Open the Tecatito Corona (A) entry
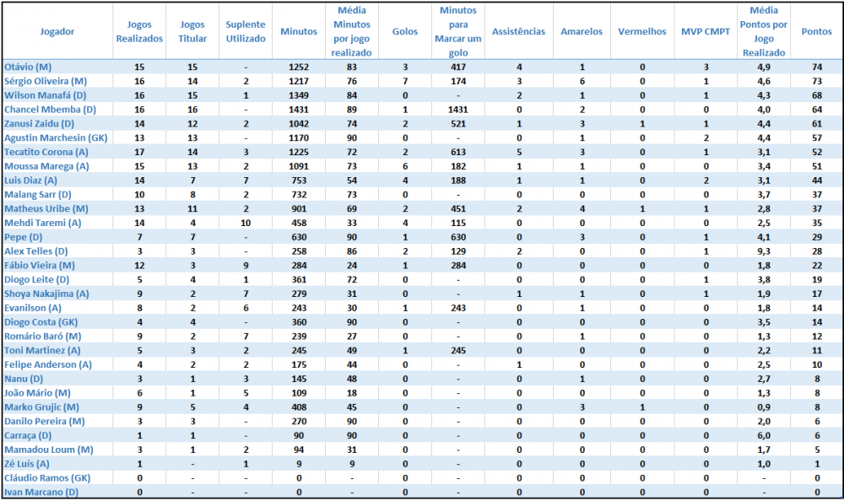This screenshot has height=501, width=844. click(46, 152)
